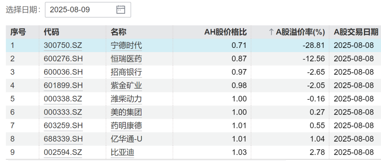Screen dimensions: 381x161
Task: Select the AH price ratio 0.98
Action: tap(239, 86)
